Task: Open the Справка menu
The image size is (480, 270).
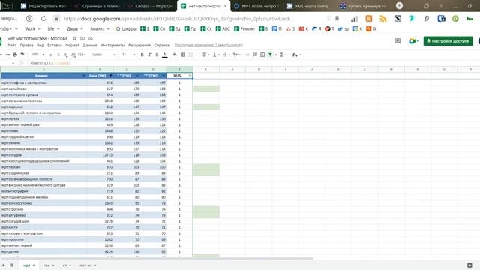Action: click(162, 45)
